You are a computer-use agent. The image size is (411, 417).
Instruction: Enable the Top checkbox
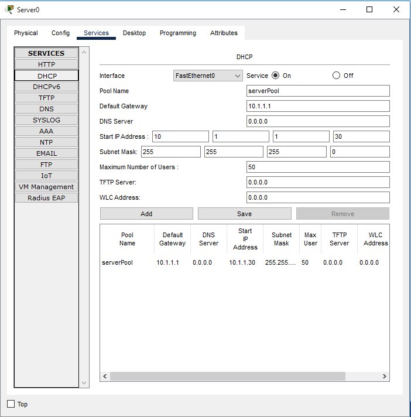point(11,404)
